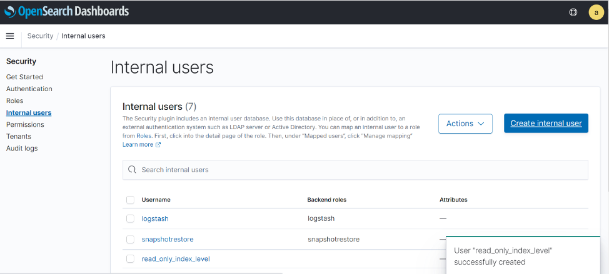Open the help menu icon
The width and height of the screenshot is (609, 274).
pyautogui.click(x=573, y=12)
